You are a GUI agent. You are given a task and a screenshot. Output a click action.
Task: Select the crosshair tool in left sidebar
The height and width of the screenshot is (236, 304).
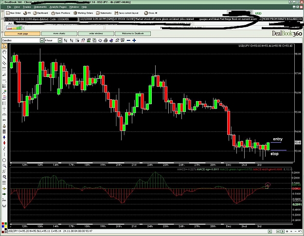click(4, 109)
